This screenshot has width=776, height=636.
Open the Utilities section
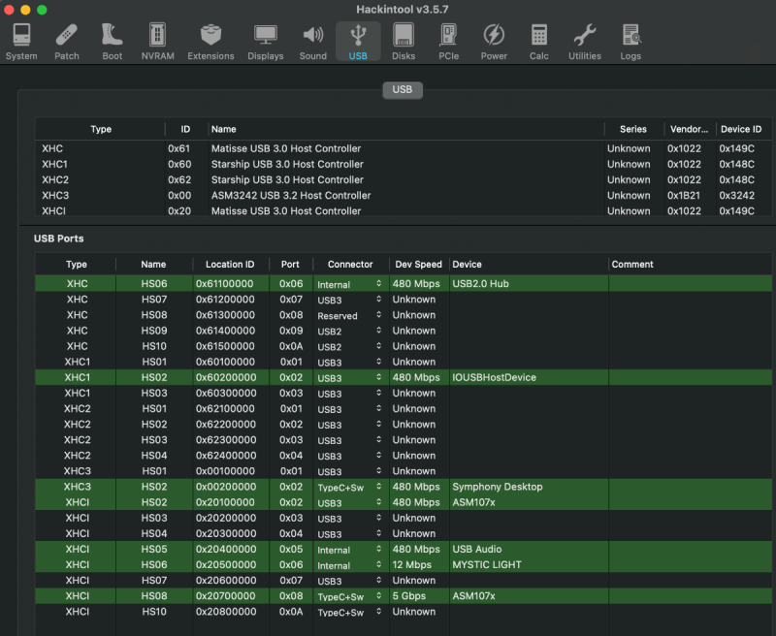coord(584,42)
